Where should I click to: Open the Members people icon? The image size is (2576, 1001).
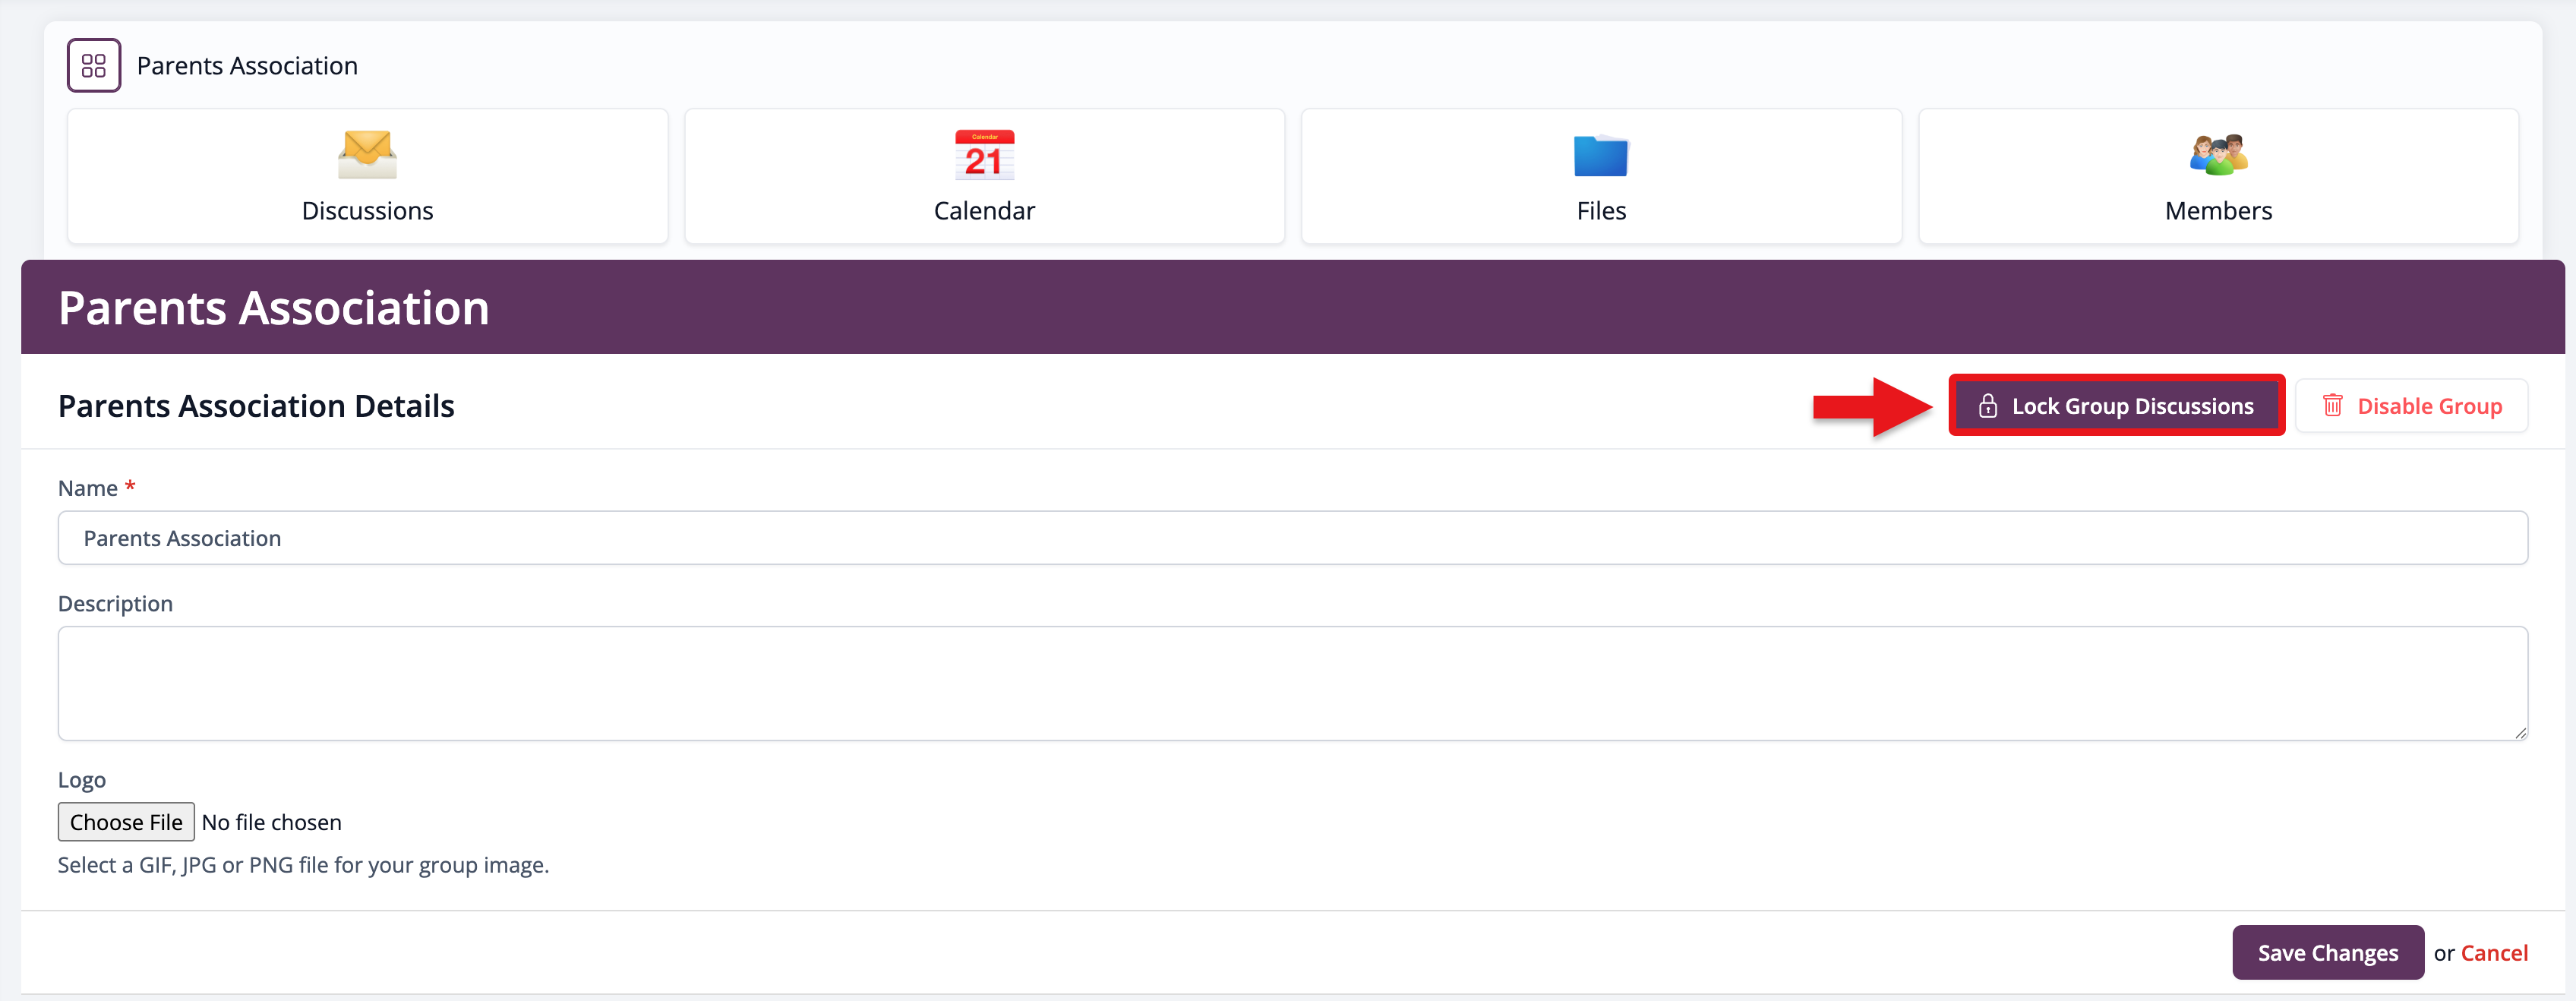2218,155
